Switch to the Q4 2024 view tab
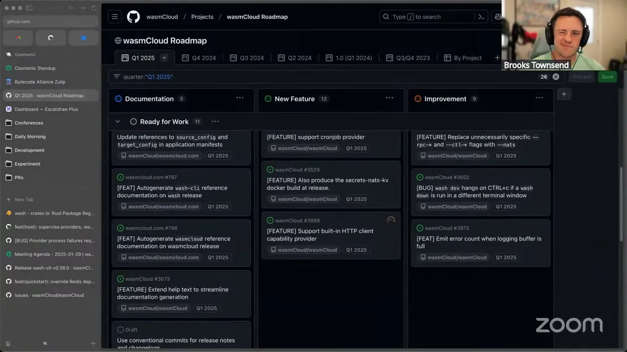 pos(198,58)
